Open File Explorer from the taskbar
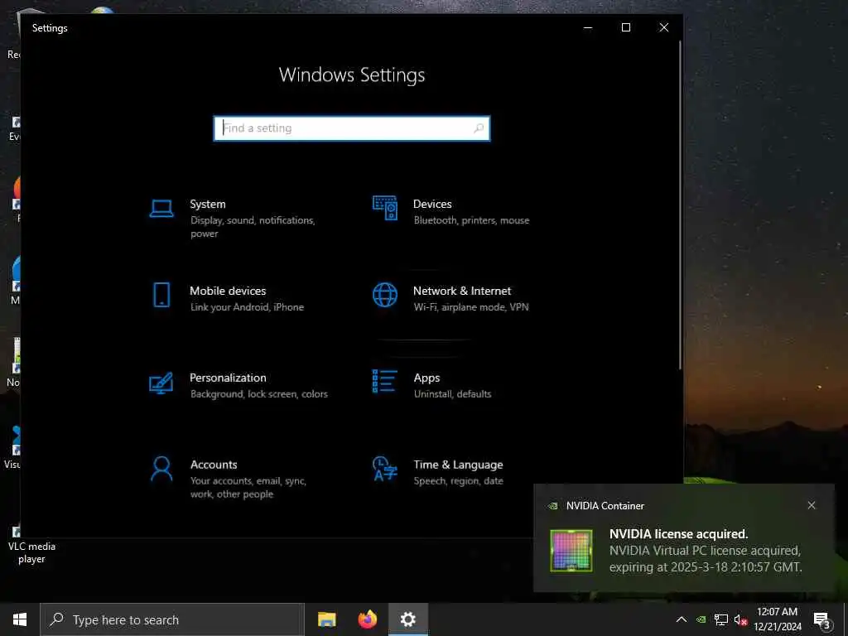 point(326,619)
